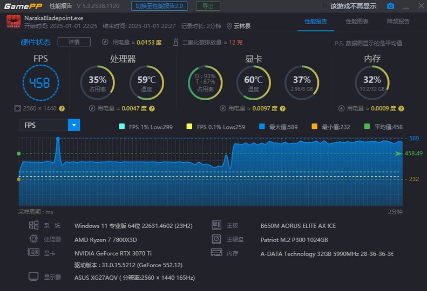
Task: Click the 导出 export button
Action: 208,6
